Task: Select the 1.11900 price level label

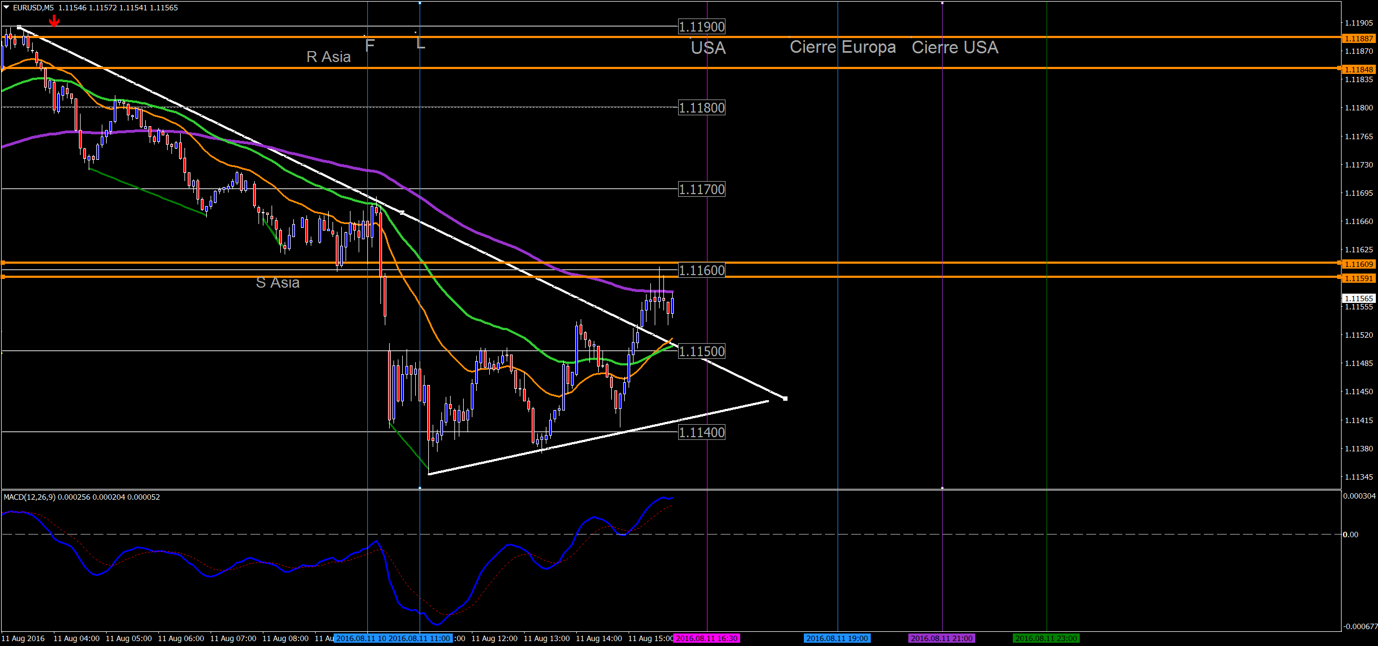Action: coord(702,27)
